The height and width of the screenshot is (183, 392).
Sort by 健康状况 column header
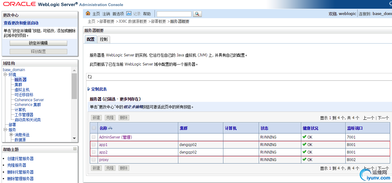[310, 128]
